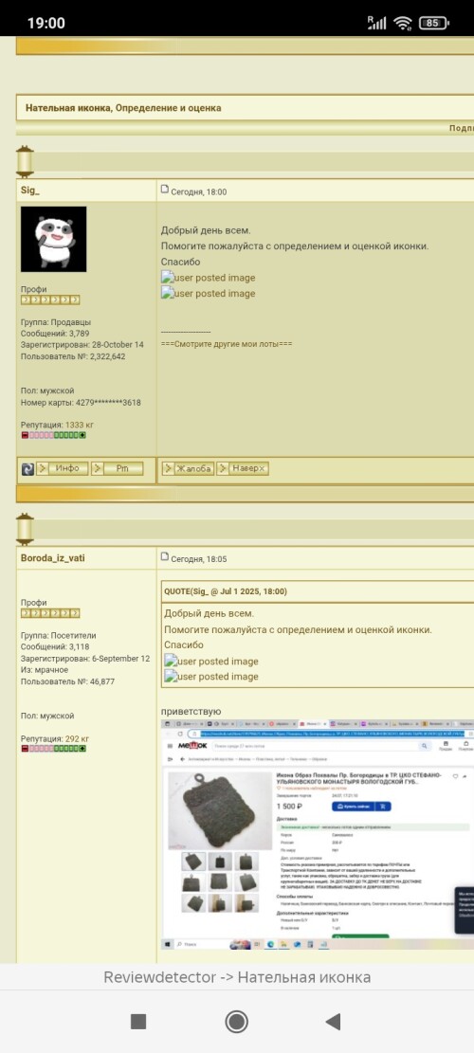474x1053 pixels.
Task: Click Репутация: 292 кг text
Action: [55, 738]
